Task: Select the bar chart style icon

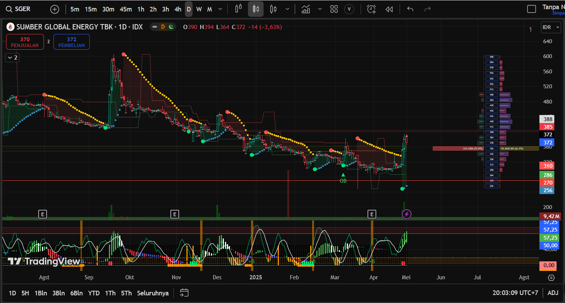Action: coord(238,9)
